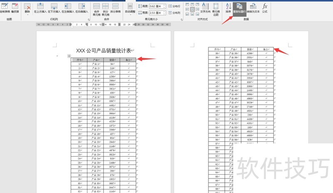Viewport: 333px width, 193px height.
Task: Click the 备注 header cell on page one
Action: 128,60
